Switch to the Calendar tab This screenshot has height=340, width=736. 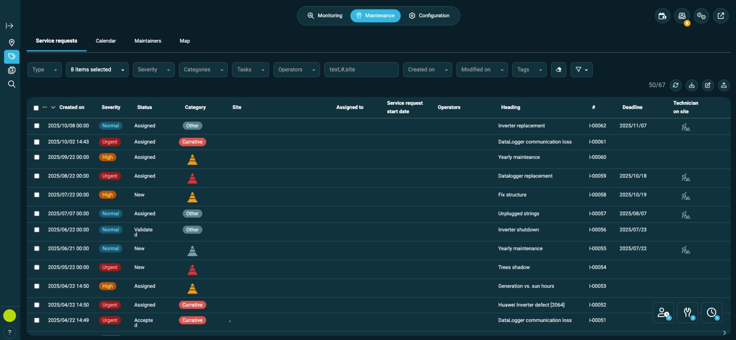tap(106, 41)
